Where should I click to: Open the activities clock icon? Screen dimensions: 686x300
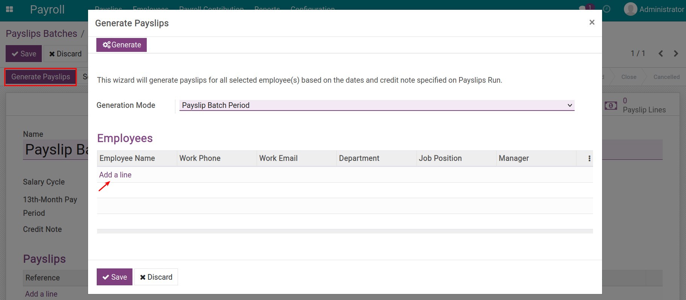pyautogui.click(x=606, y=9)
